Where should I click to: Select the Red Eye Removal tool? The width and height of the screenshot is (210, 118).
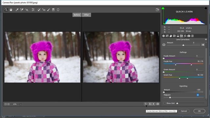[x=44, y=10]
